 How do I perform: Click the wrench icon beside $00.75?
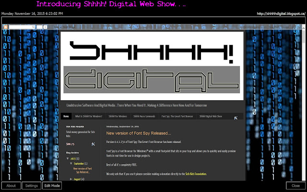(93, 144)
